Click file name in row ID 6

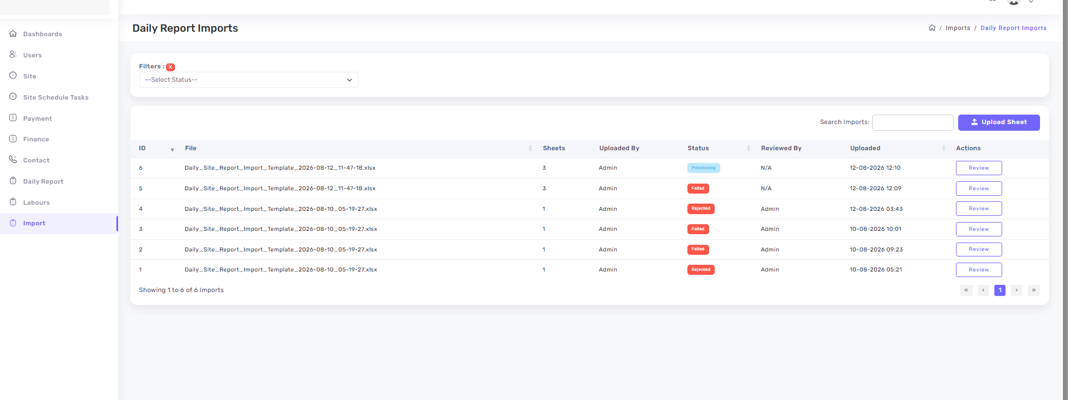(280, 167)
